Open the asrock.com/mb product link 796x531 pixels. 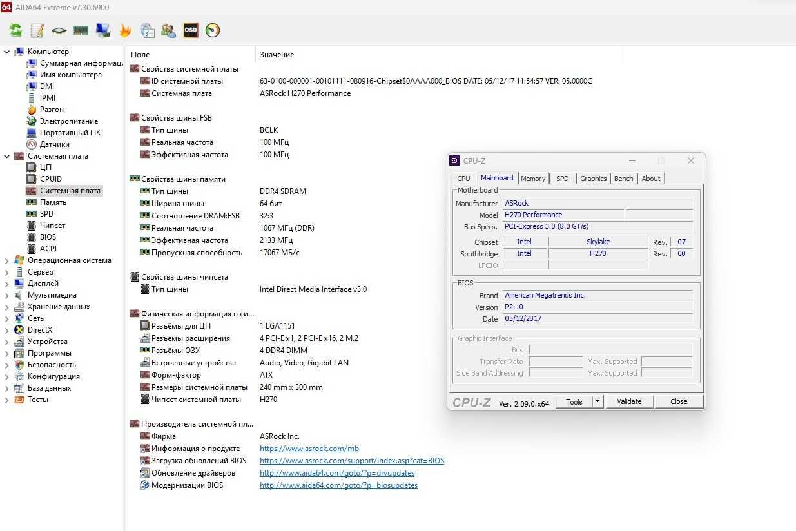coord(309,449)
